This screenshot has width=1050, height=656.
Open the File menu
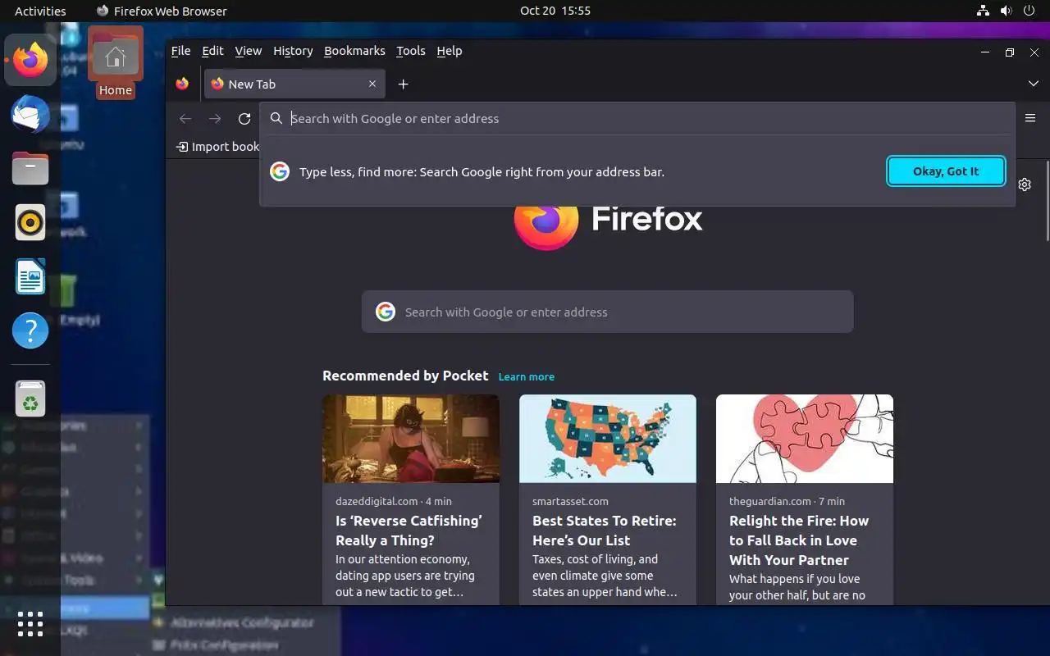coord(180,51)
